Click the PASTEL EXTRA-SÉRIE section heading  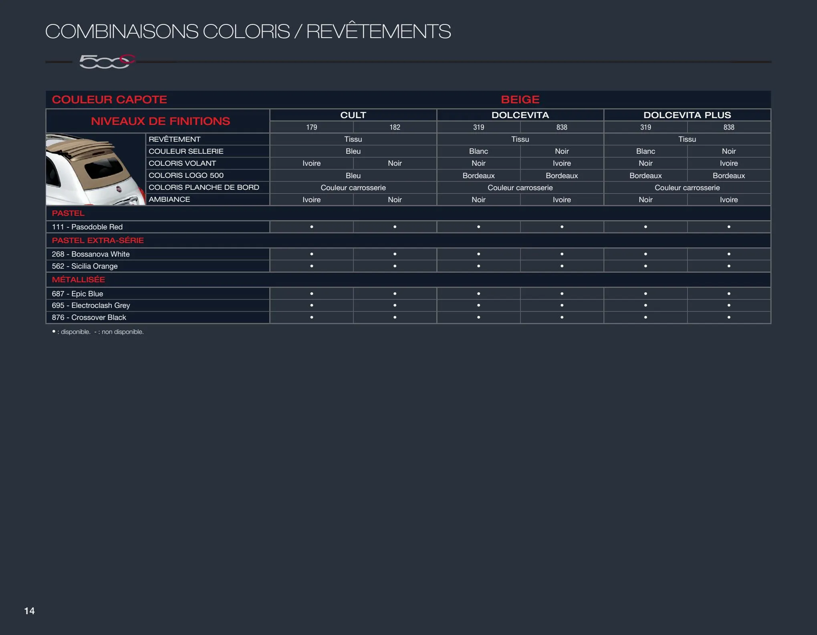98,240
